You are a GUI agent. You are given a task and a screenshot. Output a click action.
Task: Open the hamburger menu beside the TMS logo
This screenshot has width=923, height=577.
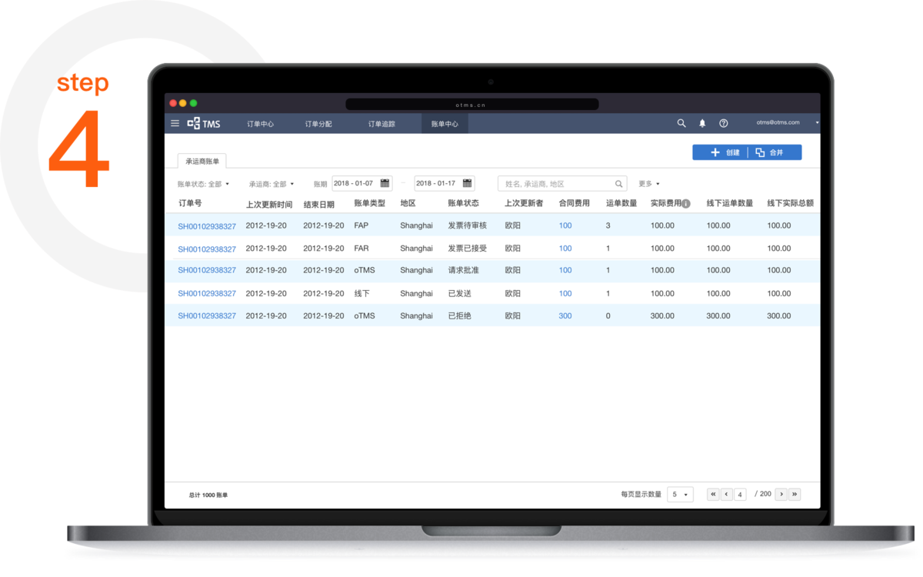click(x=175, y=123)
